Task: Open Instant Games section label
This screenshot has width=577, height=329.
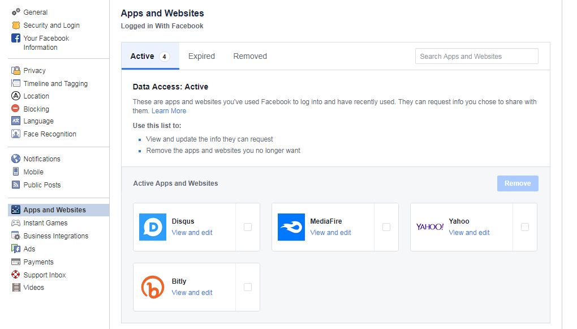Action: pos(46,223)
